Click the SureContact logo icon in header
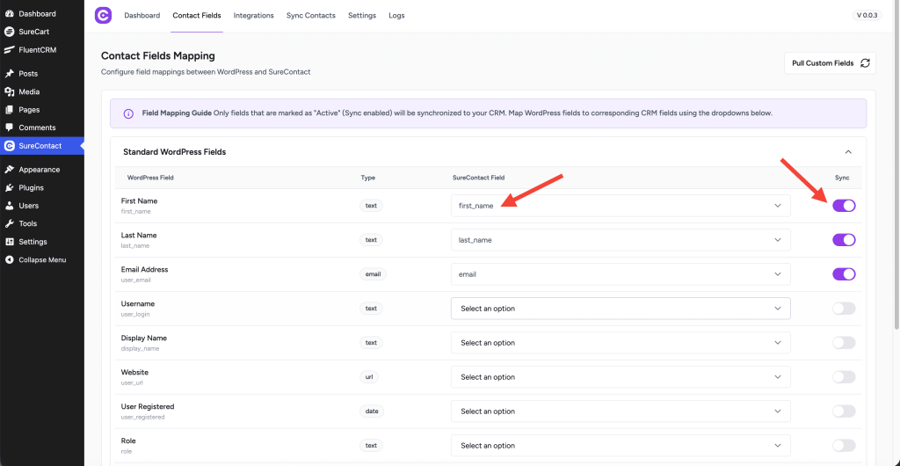The image size is (900, 466). 103,16
